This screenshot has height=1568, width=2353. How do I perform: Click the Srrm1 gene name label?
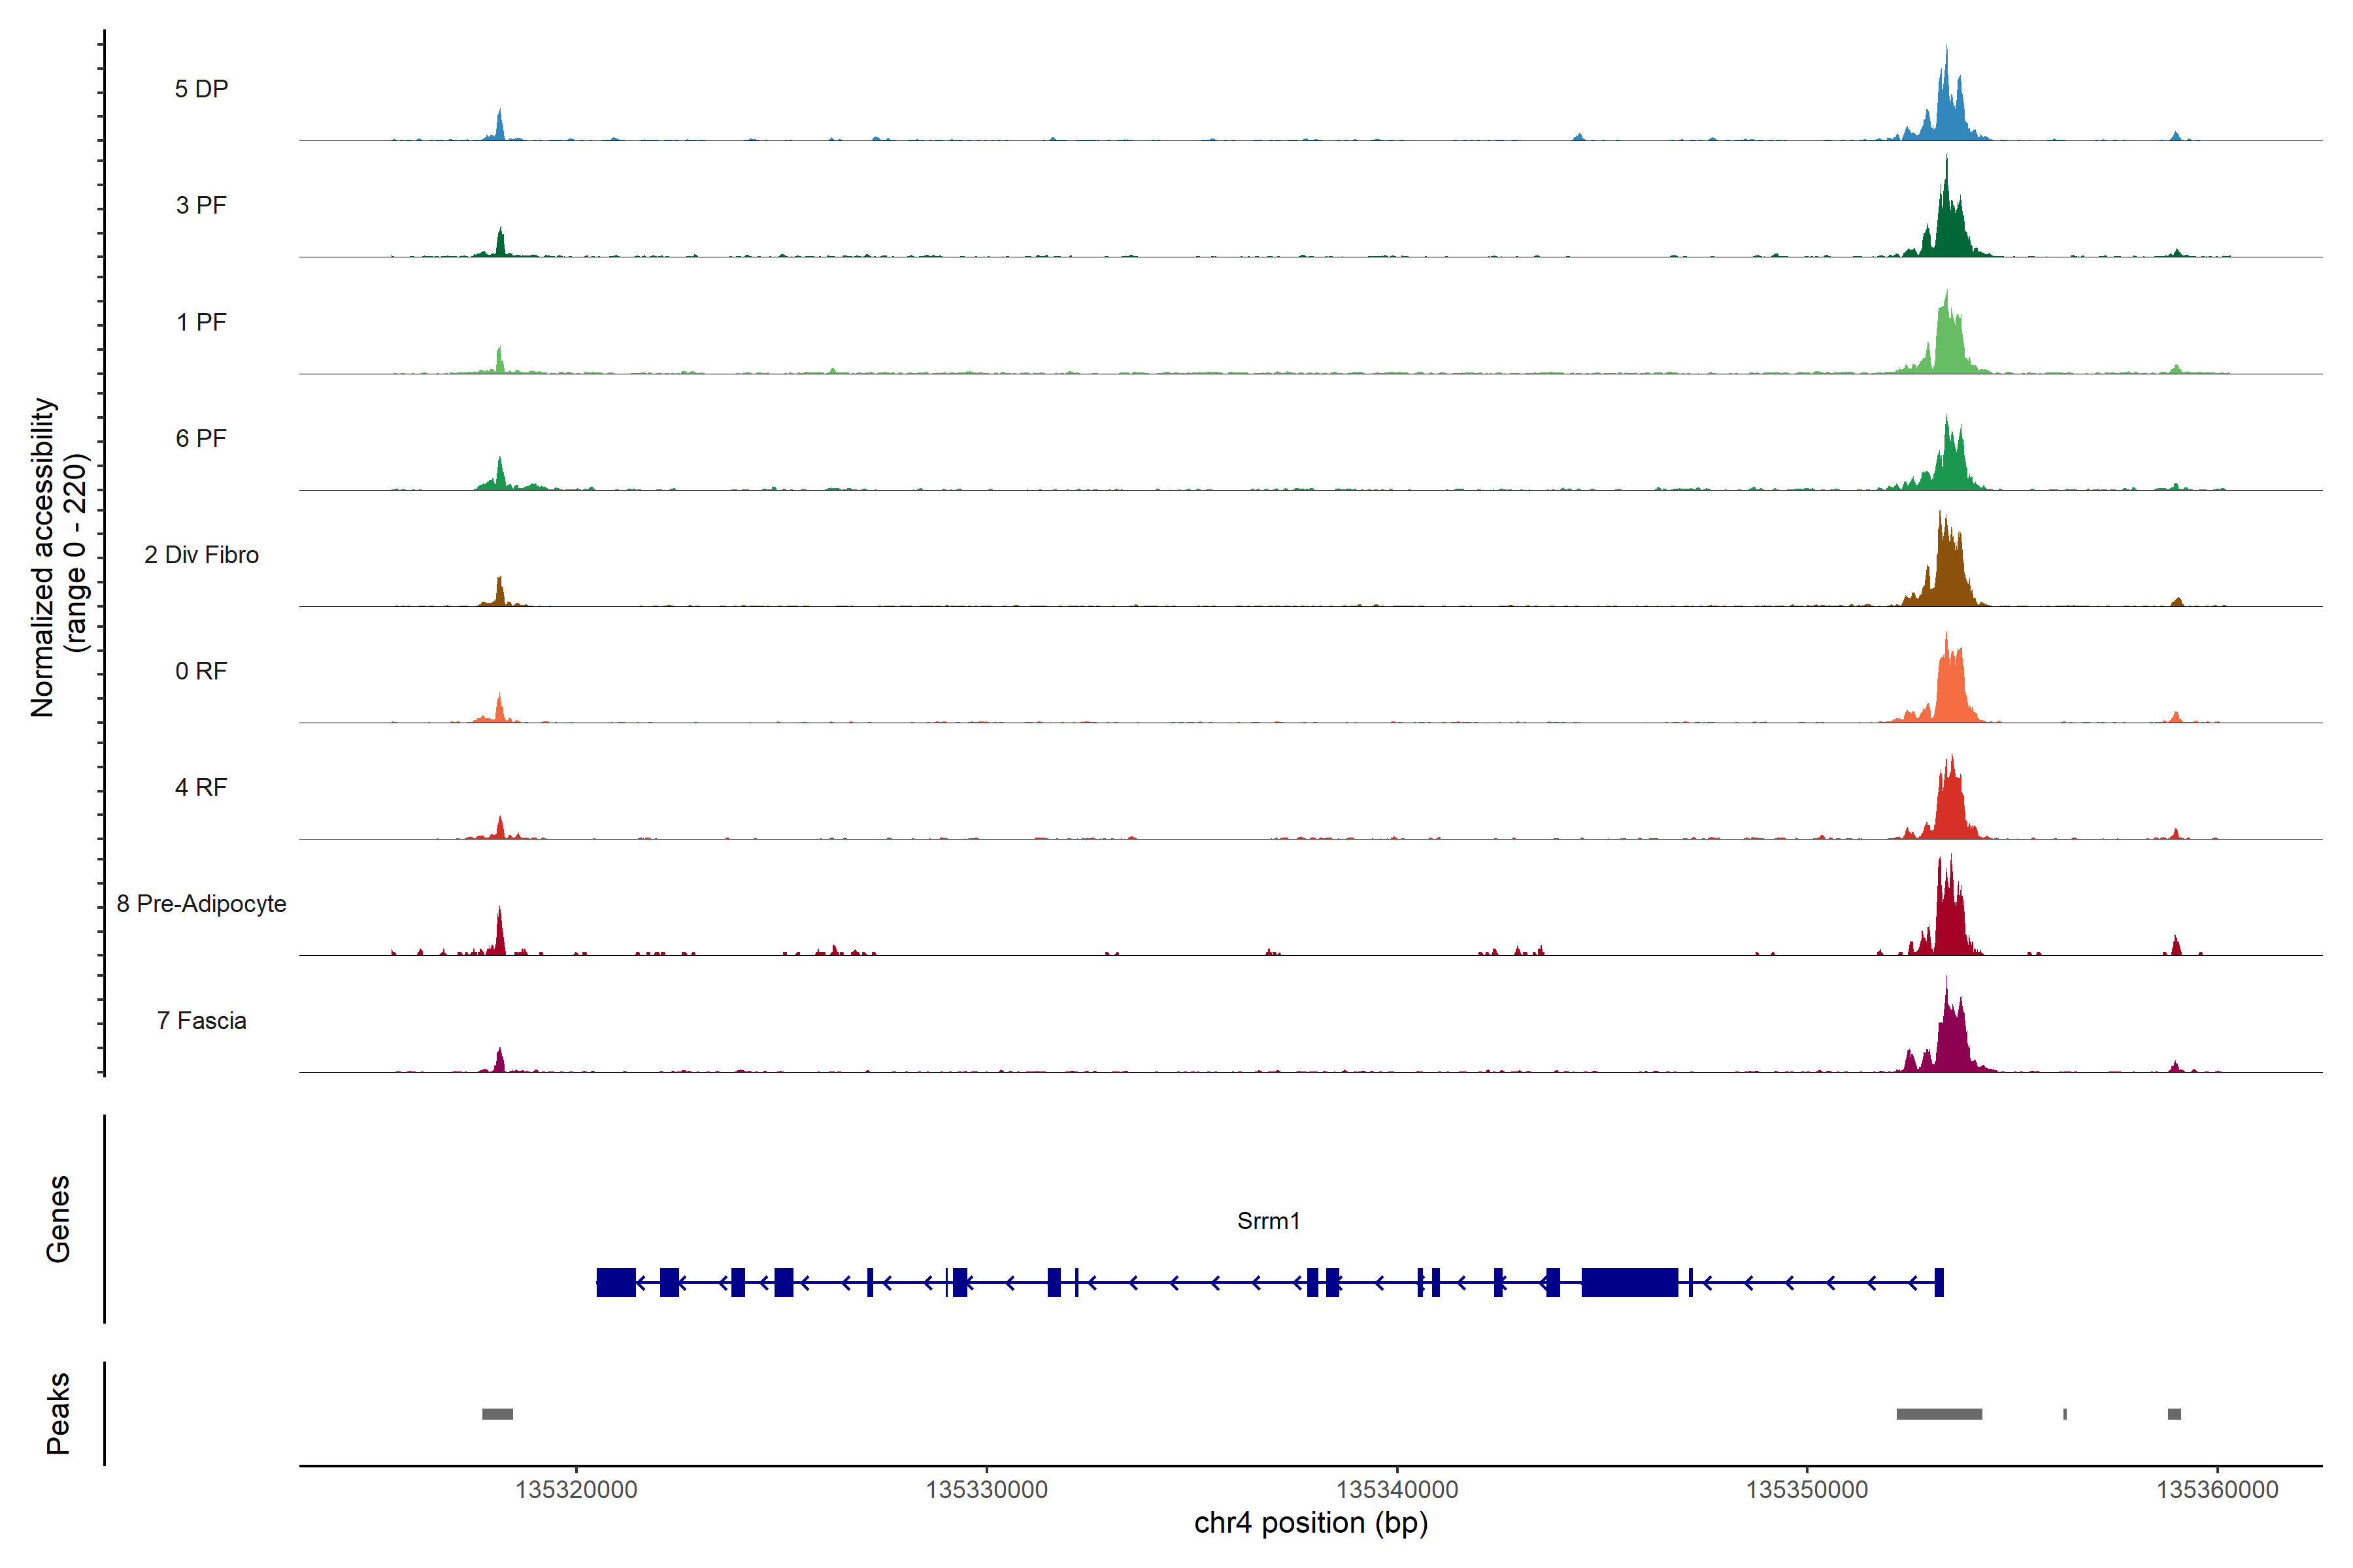click(x=1267, y=1221)
